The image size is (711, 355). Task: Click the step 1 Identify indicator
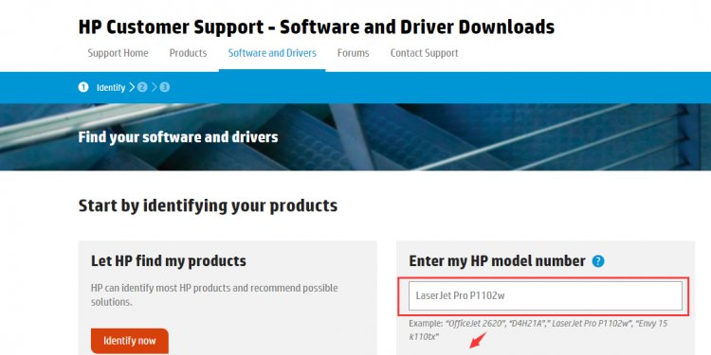(83, 87)
